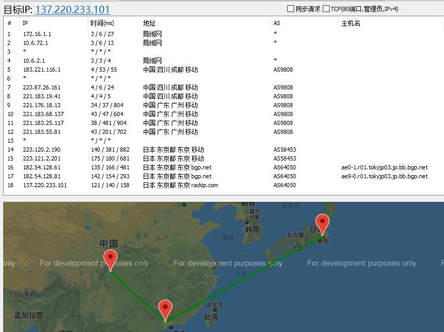The height and width of the screenshot is (332, 444).
Task: Click the 中国 label on the map
Action: 109,243
